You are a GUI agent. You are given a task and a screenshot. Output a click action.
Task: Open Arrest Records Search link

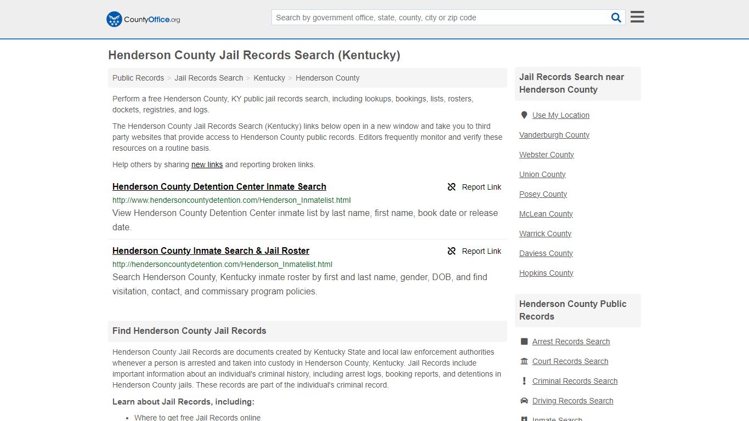tap(571, 342)
